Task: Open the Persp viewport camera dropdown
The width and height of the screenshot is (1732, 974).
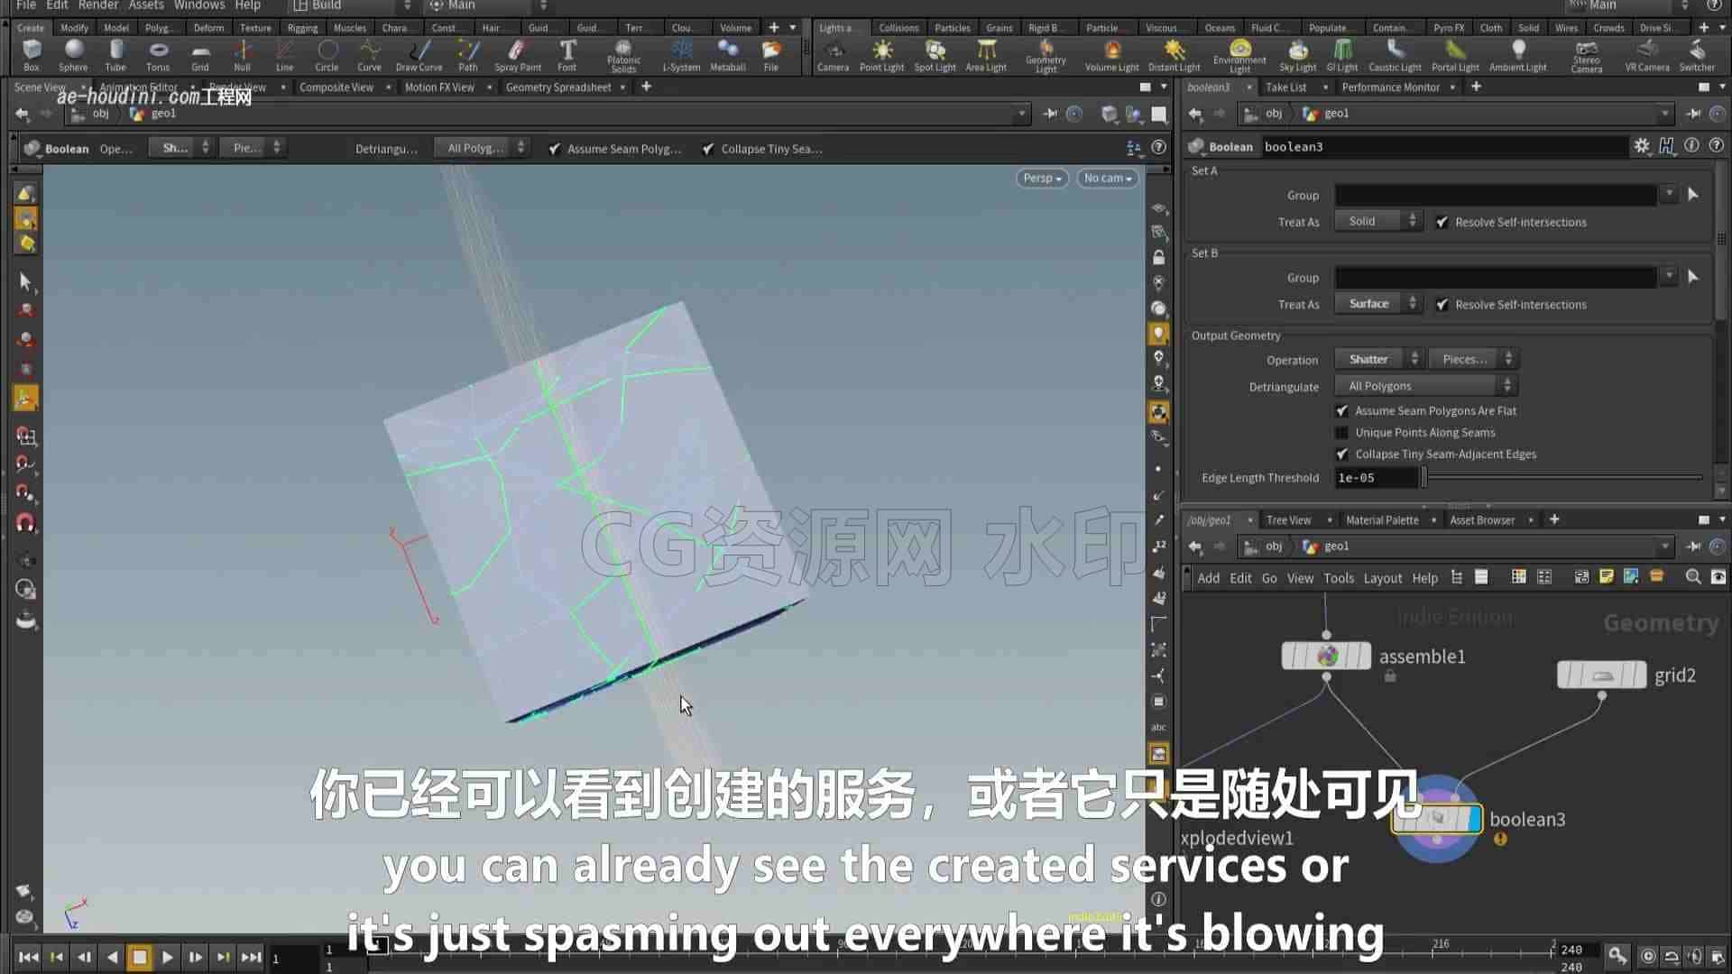Action: pyautogui.click(x=1041, y=179)
